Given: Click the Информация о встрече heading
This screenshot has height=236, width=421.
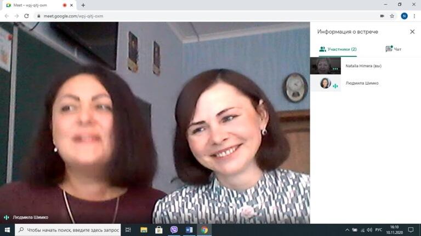Looking at the screenshot, I should [348, 32].
